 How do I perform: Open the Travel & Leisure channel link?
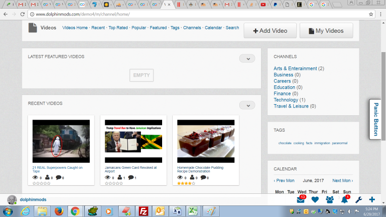coord(291,106)
